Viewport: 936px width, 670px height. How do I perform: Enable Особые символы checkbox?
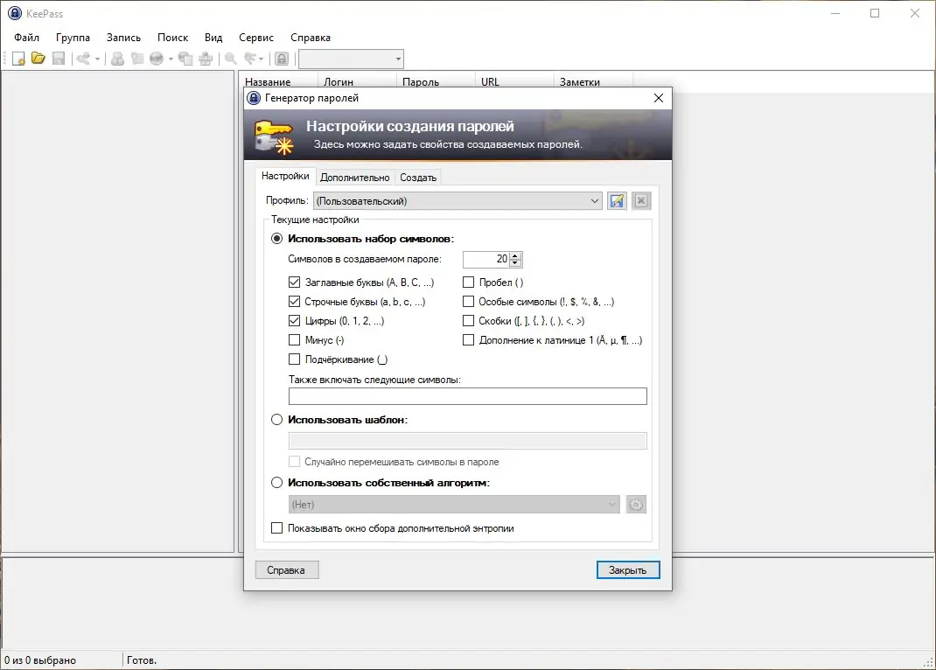pyautogui.click(x=469, y=302)
